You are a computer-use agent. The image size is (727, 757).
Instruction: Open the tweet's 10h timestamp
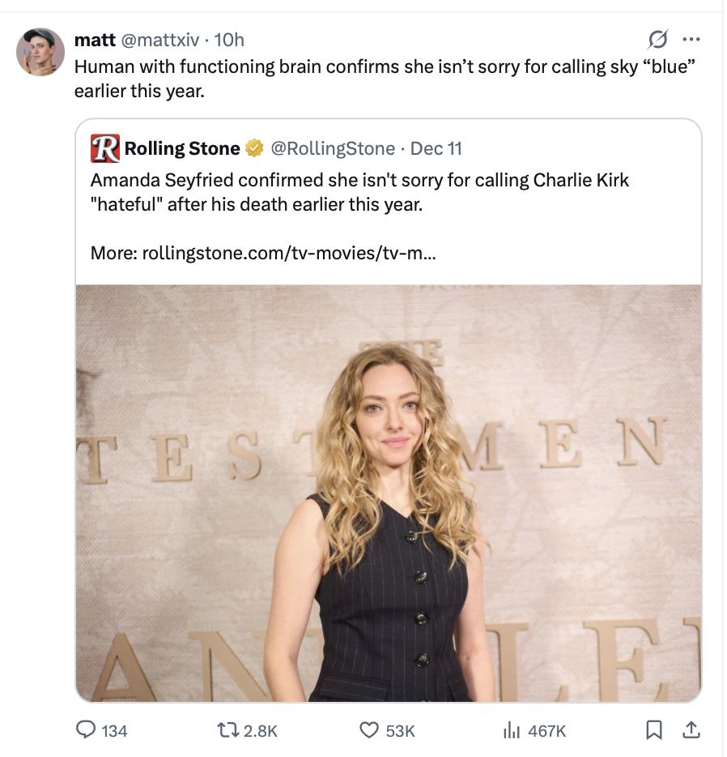click(x=229, y=39)
